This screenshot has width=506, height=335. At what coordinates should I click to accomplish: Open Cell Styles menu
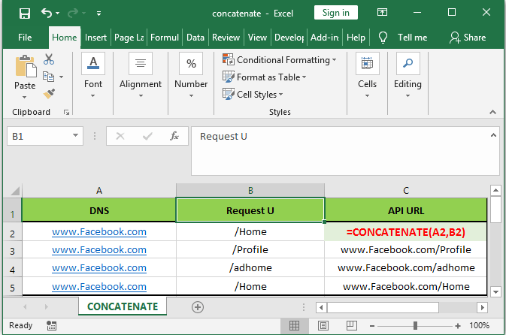pyautogui.click(x=253, y=95)
